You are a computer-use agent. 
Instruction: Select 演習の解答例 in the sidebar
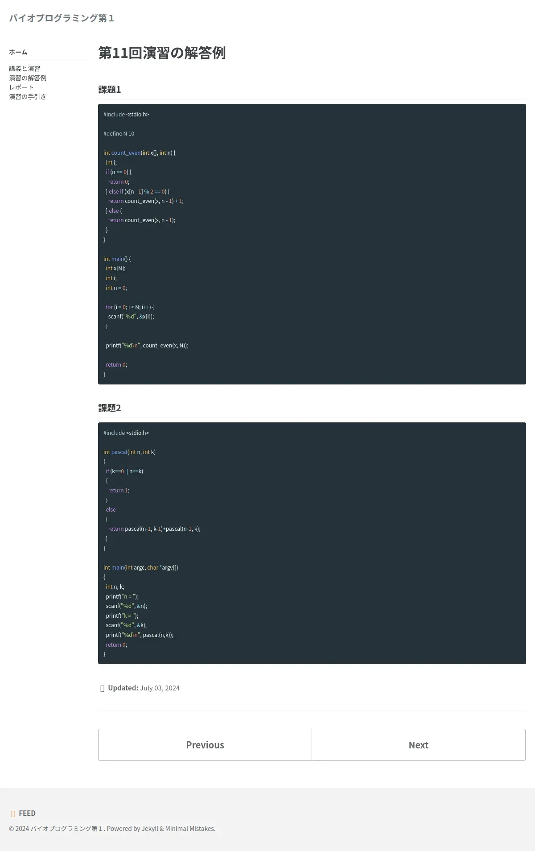(x=28, y=78)
